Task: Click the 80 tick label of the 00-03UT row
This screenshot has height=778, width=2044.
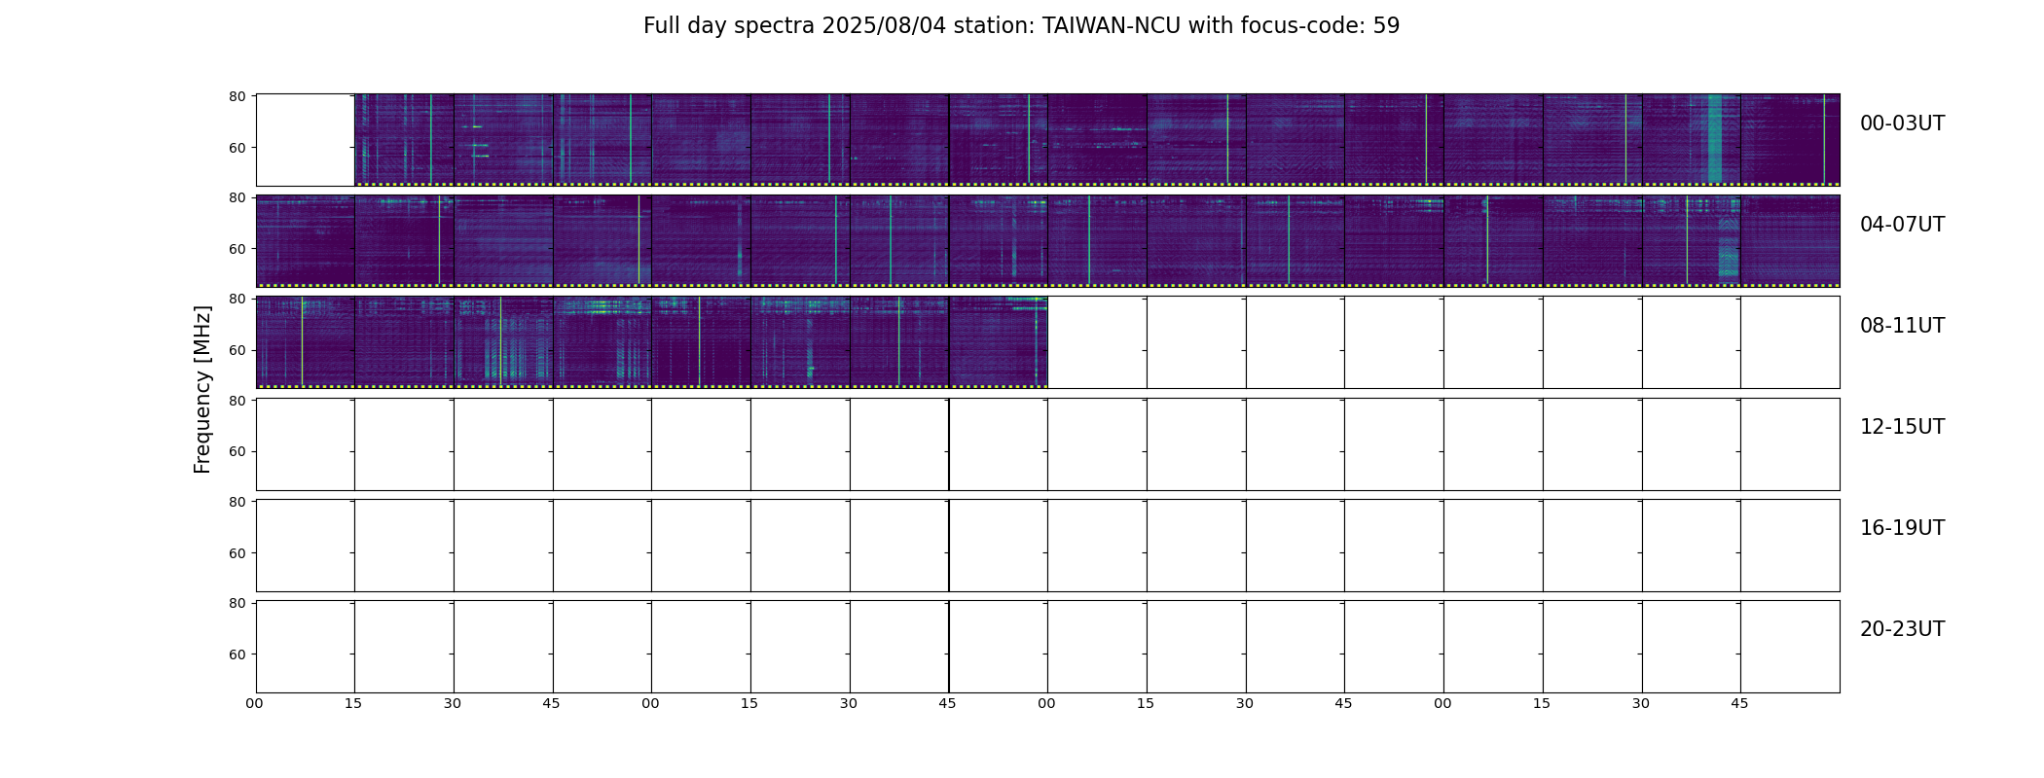Action: [x=237, y=96]
